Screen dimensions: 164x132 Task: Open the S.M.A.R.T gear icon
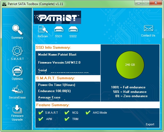click(17, 51)
